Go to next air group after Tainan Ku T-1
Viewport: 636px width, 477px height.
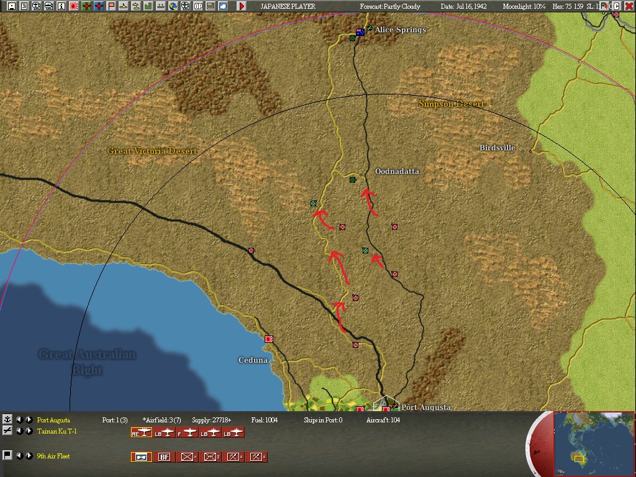coord(29,431)
